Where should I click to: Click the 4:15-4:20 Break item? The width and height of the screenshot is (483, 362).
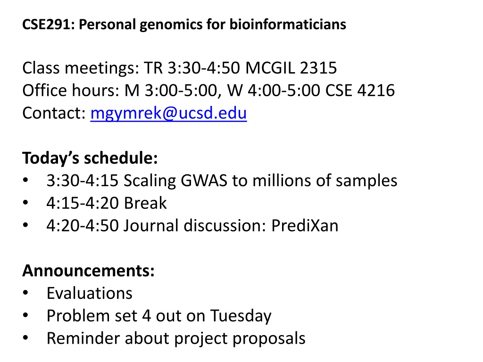[x=107, y=203]
